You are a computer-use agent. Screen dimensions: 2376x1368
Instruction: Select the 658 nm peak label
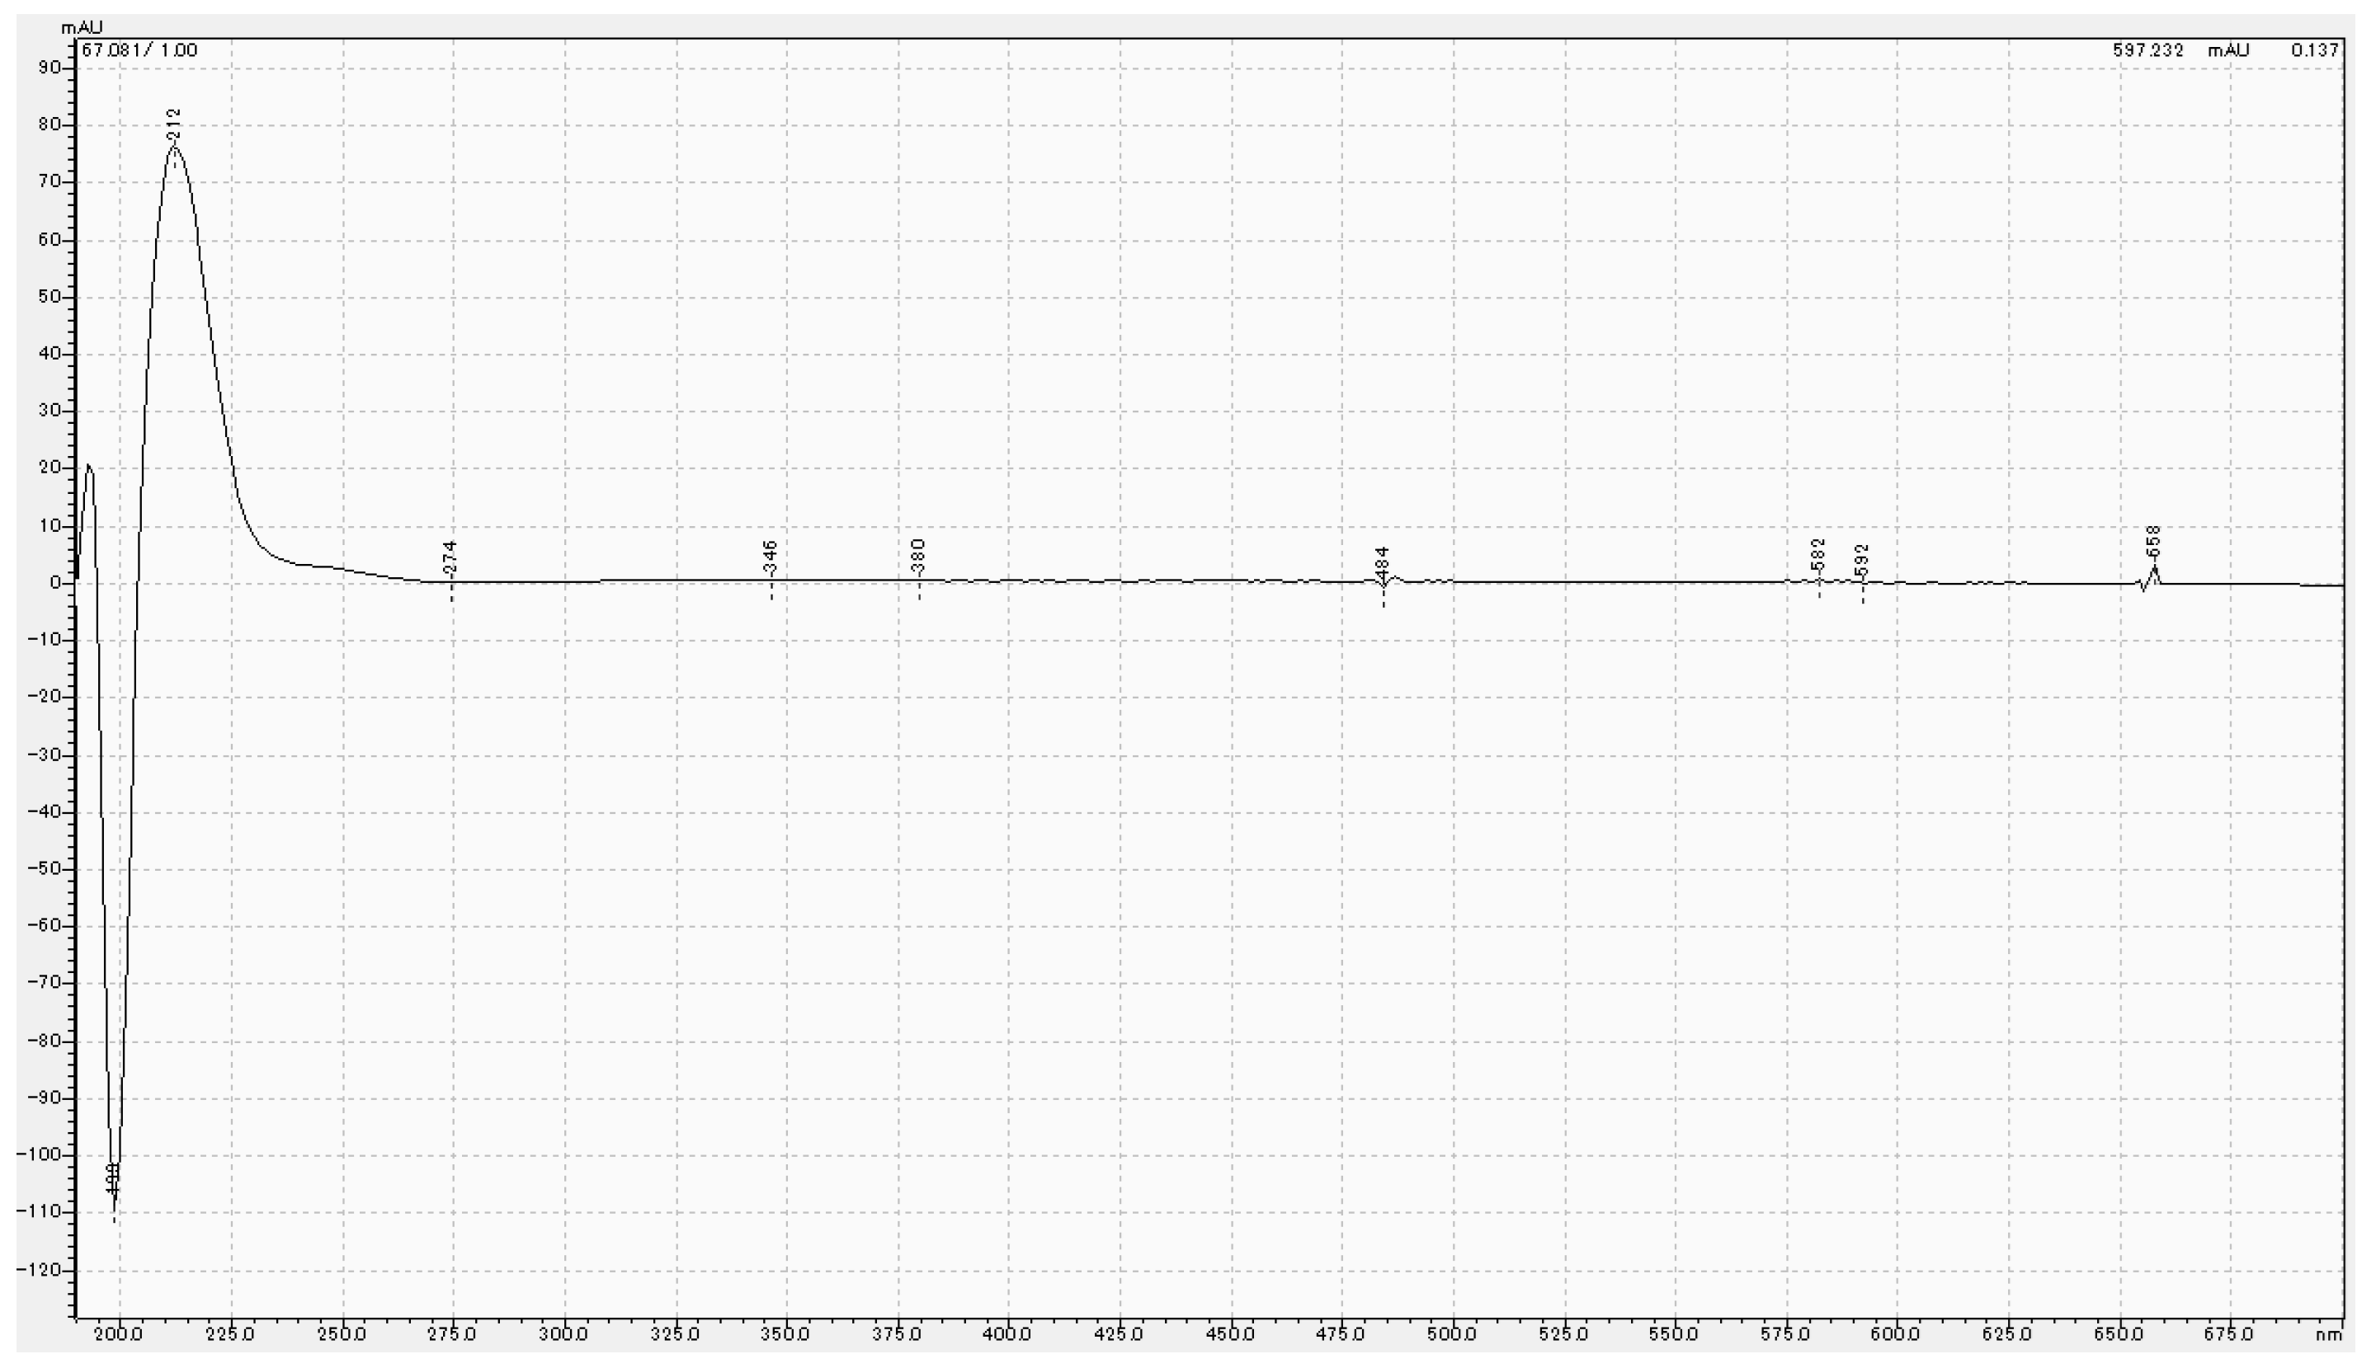coord(2153,542)
